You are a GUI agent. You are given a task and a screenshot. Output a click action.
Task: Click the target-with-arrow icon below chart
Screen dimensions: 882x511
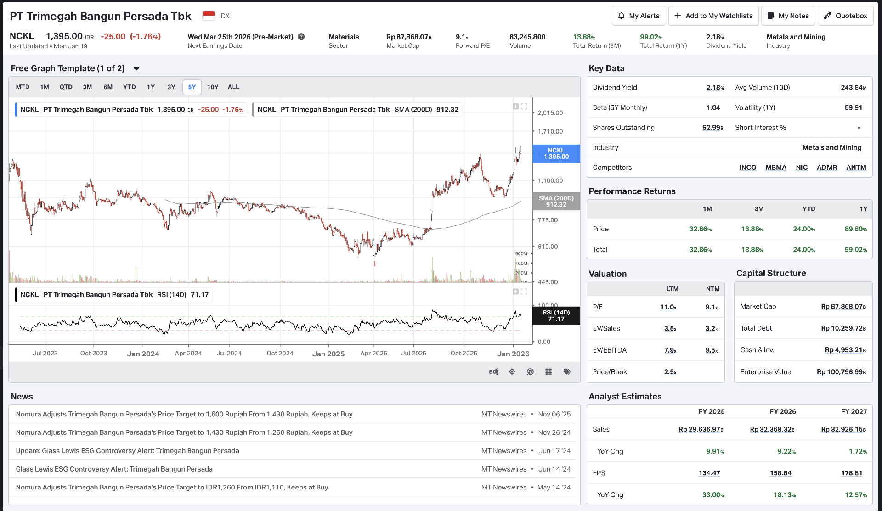point(530,372)
